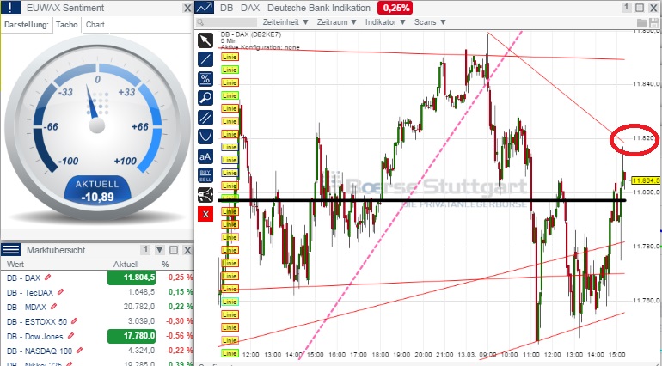Edit DB - NASDAQ 100 entry via pencil icon
The image size is (662, 366).
coord(80,351)
